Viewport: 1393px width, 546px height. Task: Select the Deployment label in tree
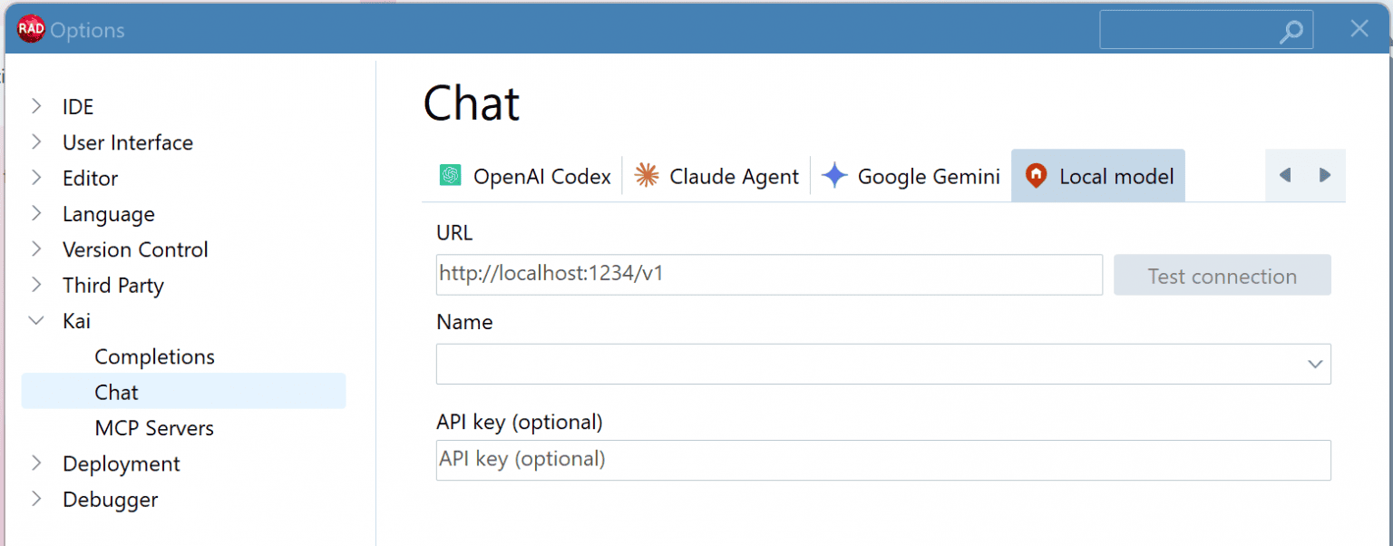point(122,463)
